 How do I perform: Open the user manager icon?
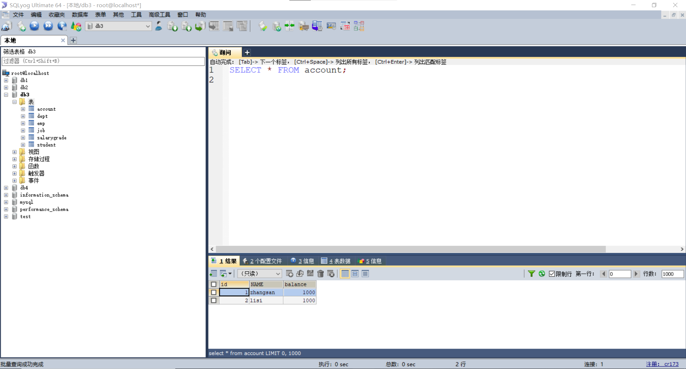click(x=158, y=26)
